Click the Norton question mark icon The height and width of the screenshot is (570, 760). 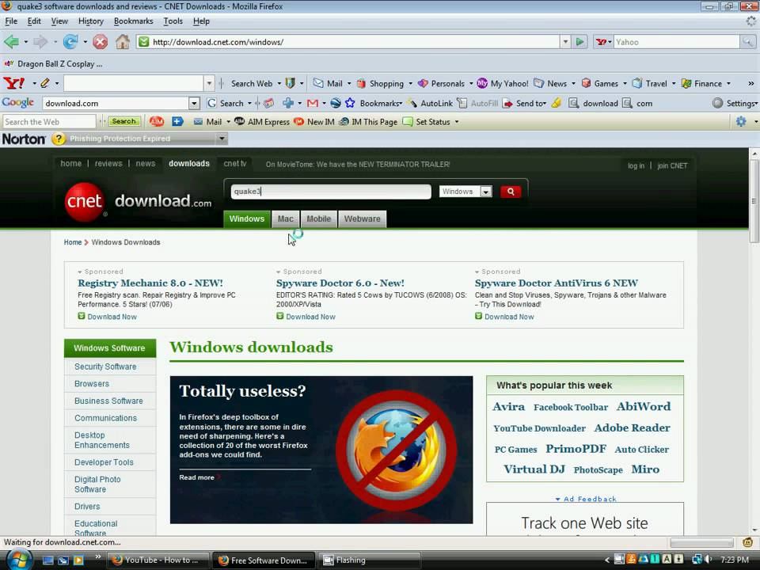58,139
